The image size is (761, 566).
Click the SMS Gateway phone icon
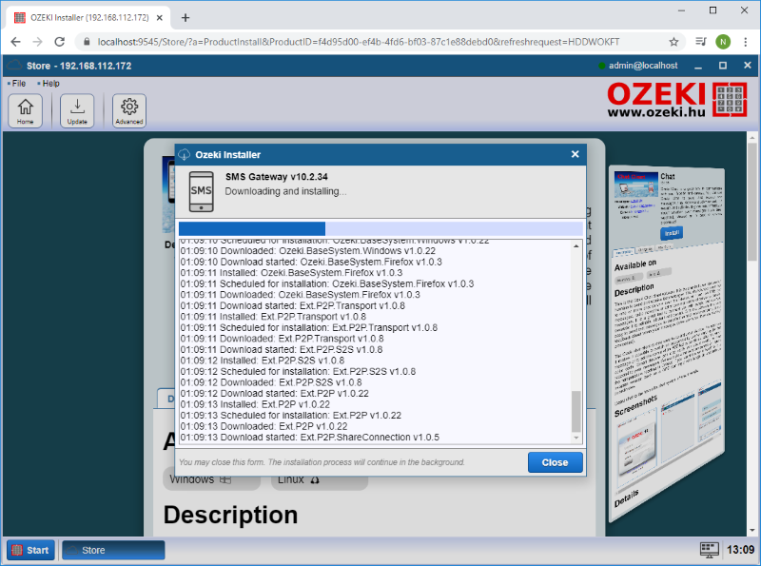click(x=201, y=191)
